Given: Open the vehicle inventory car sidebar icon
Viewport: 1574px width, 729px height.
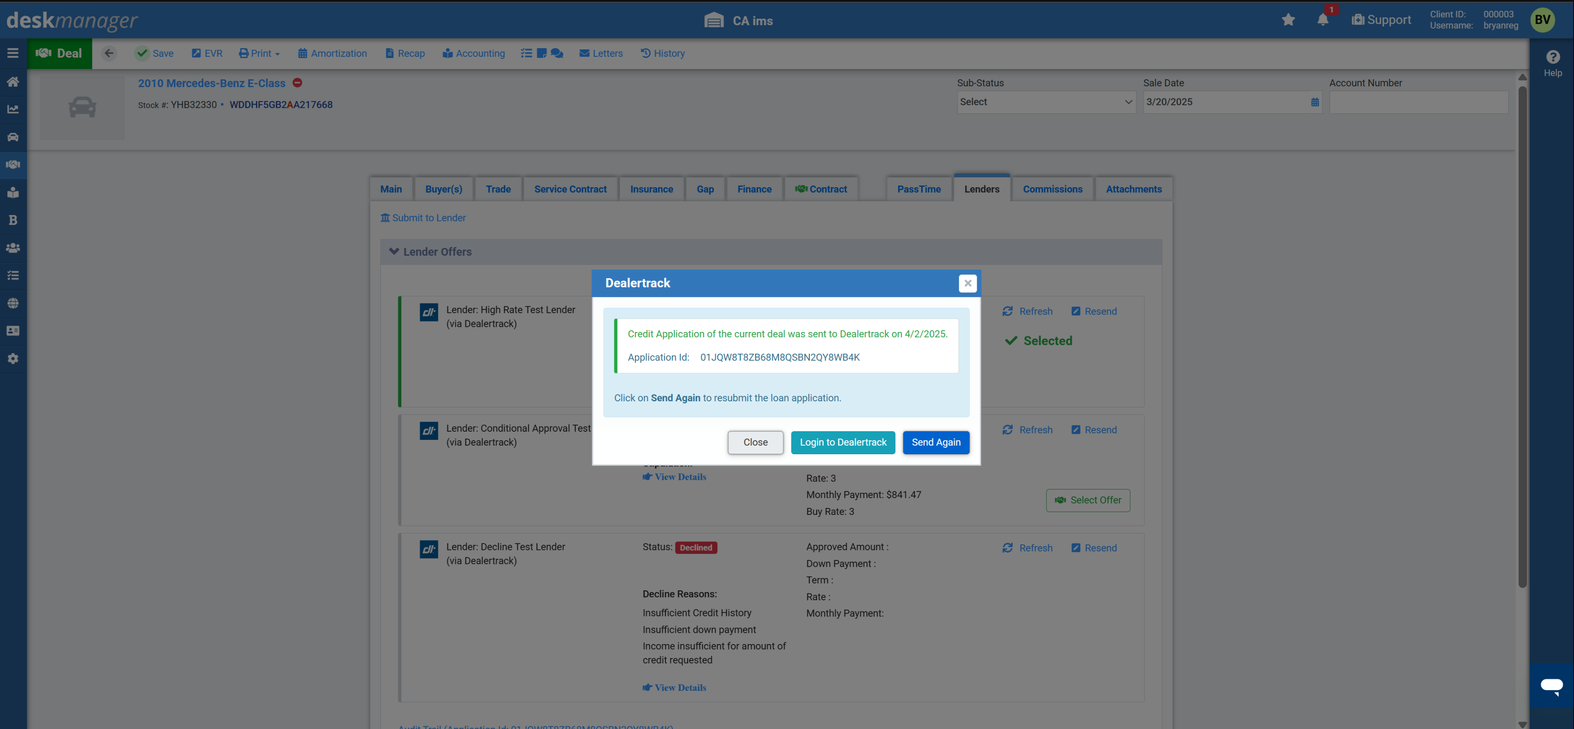Looking at the screenshot, I should click(x=13, y=137).
